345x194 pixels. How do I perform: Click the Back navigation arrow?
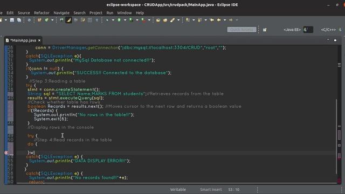coord(219,20)
